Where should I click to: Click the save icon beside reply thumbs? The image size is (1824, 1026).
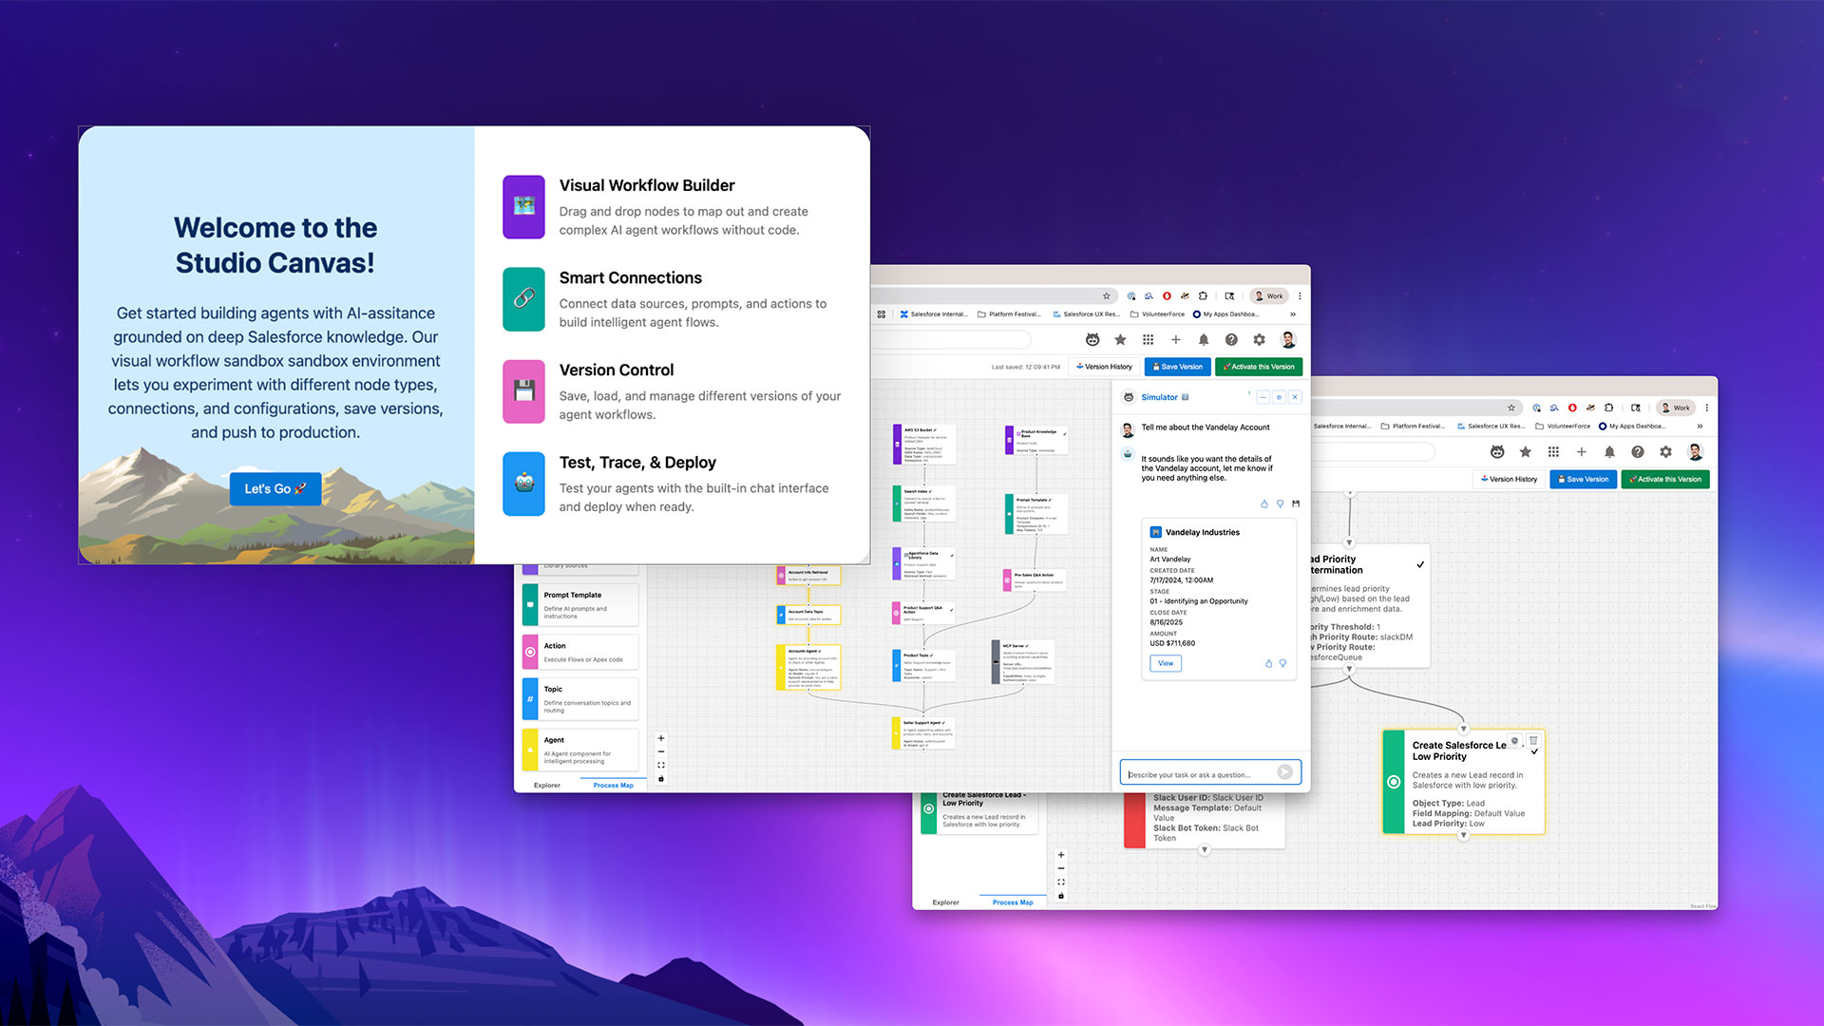pyautogui.click(x=1296, y=503)
